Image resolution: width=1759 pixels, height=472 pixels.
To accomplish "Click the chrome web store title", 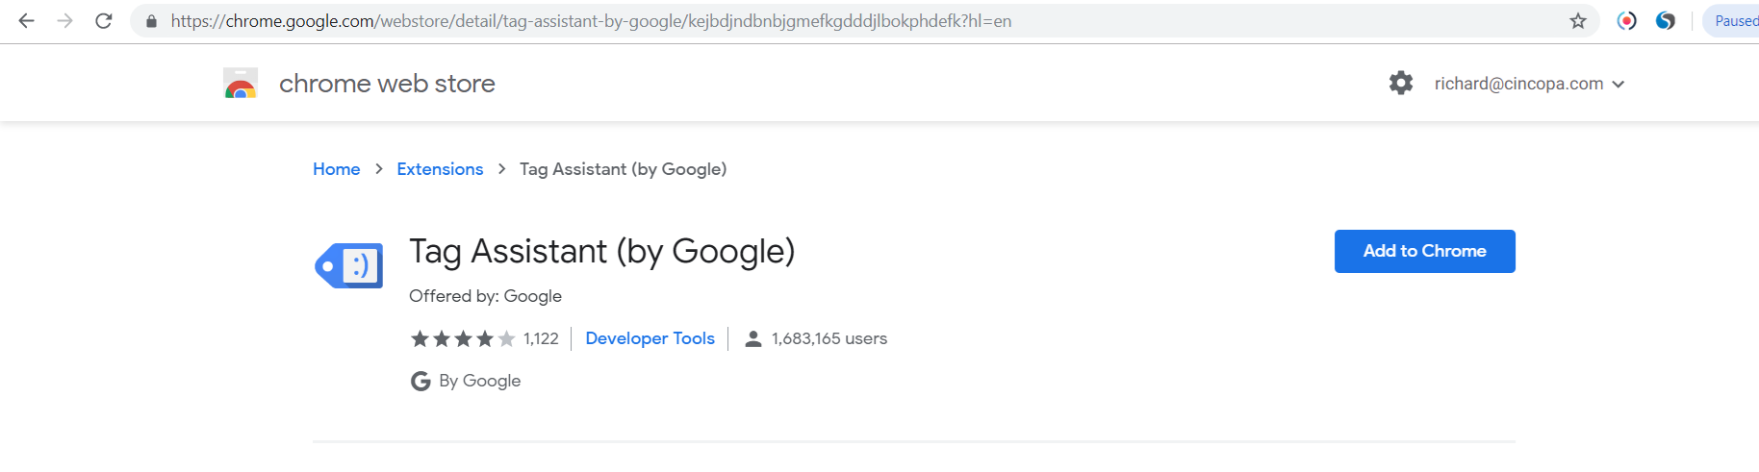I will click(387, 84).
